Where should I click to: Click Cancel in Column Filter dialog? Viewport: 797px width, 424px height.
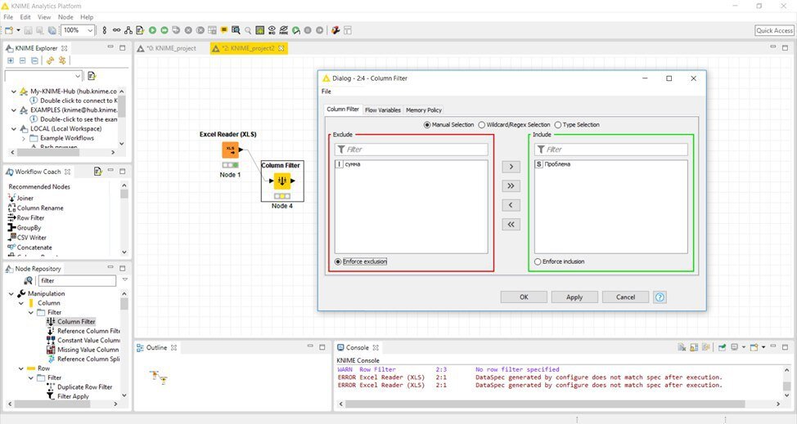[625, 297]
